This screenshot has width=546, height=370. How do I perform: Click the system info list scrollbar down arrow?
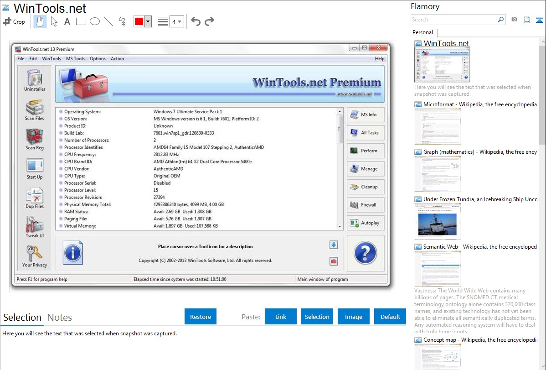[x=340, y=226]
